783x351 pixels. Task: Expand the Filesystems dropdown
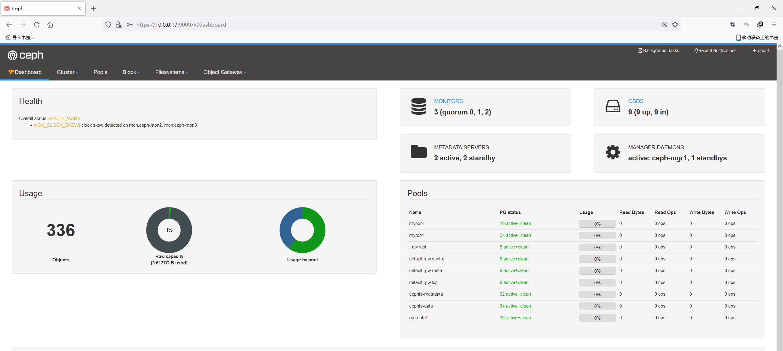pyautogui.click(x=171, y=72)
